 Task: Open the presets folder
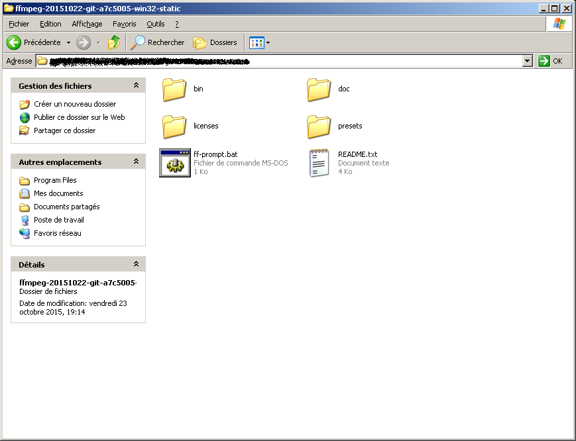pyautogui.click(x=319, y=126)
